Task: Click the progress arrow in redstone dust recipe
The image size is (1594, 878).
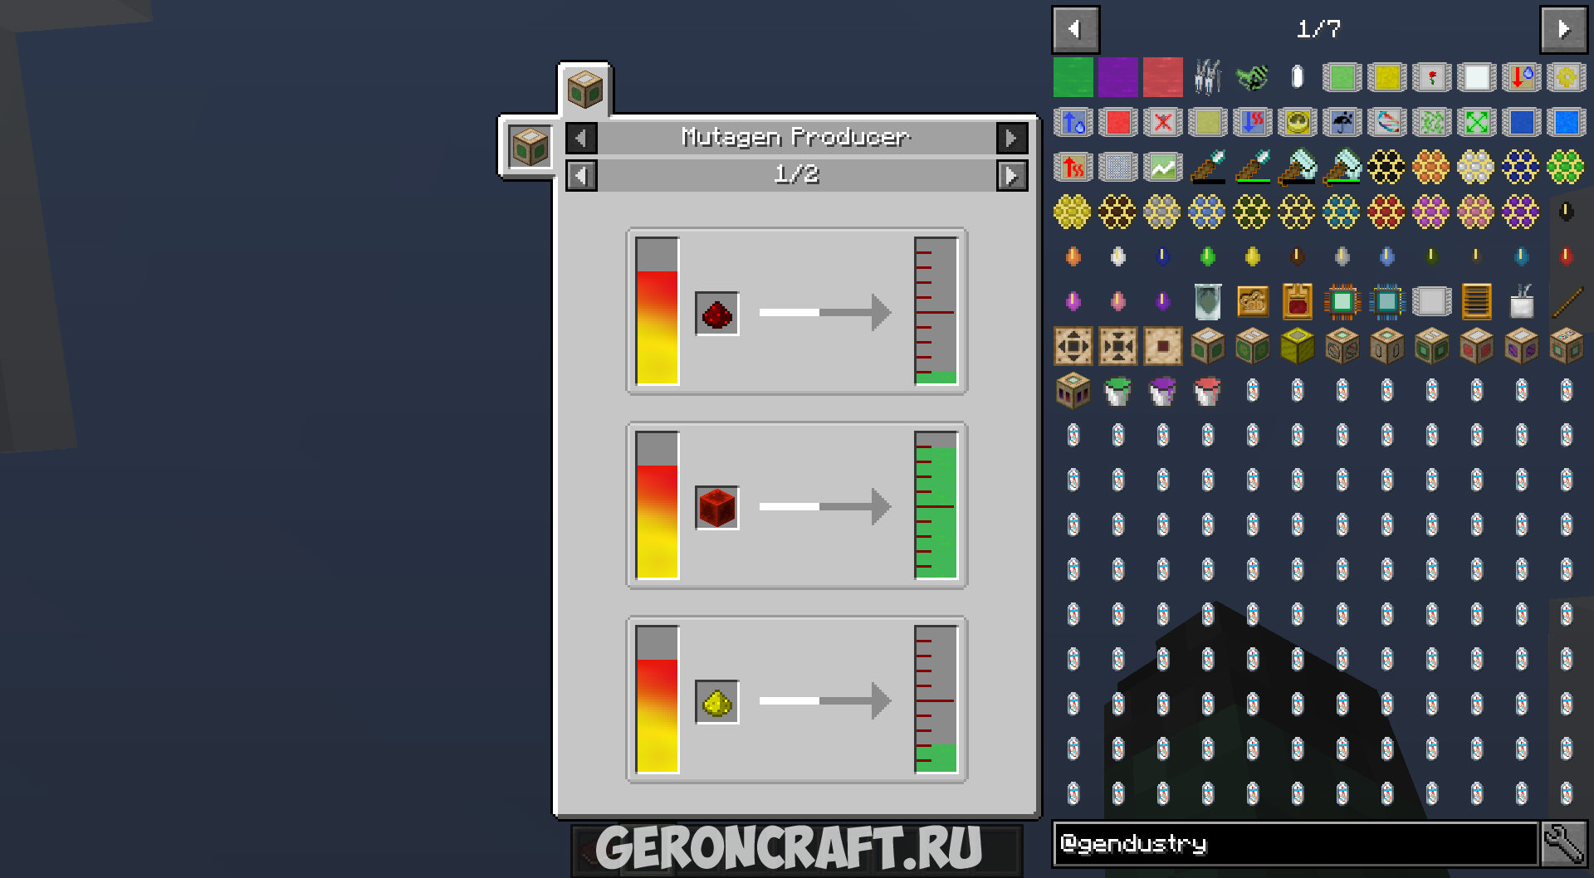Action: point(825,312)
